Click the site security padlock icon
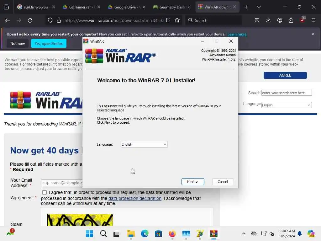This screenshot has width=321, height=241. (x=59, y=20)
